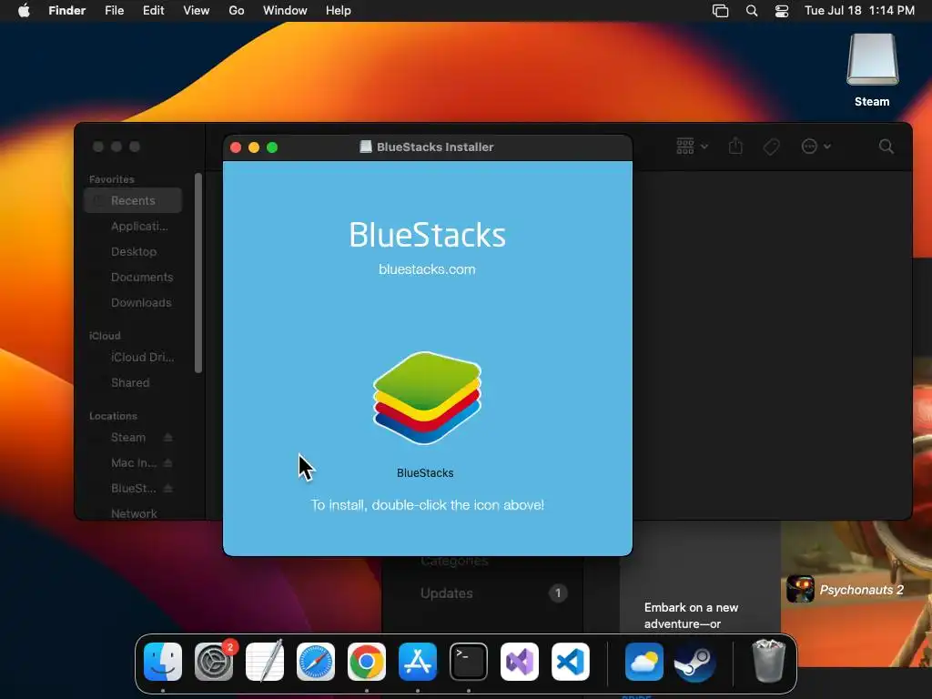The image size is (932, 699).
Task: Open the View menu
Action: [197, 11]
